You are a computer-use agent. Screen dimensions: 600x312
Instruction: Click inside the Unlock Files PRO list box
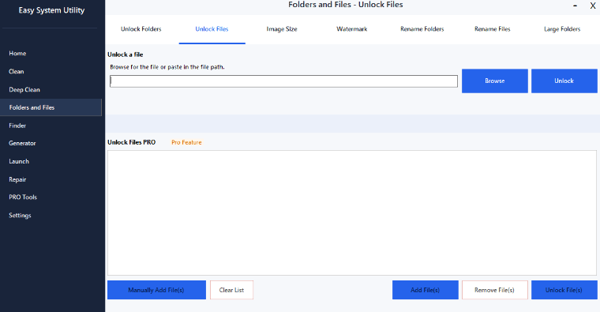click(351, 212)
